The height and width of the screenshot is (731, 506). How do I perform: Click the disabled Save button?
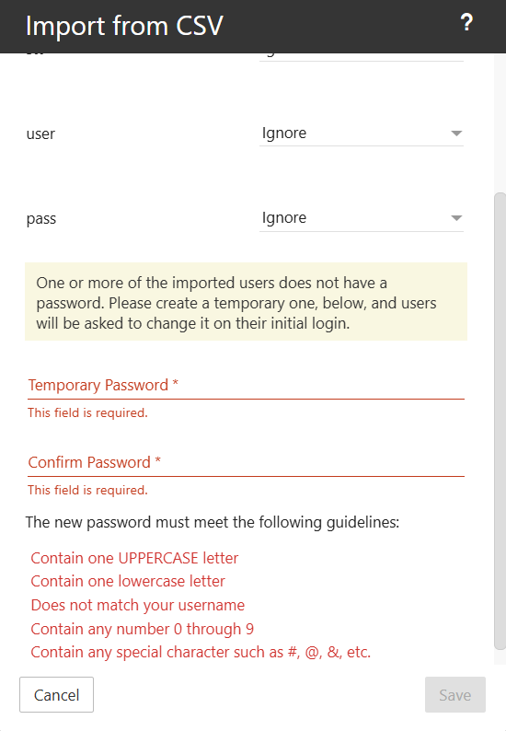(x=455, y=695)
